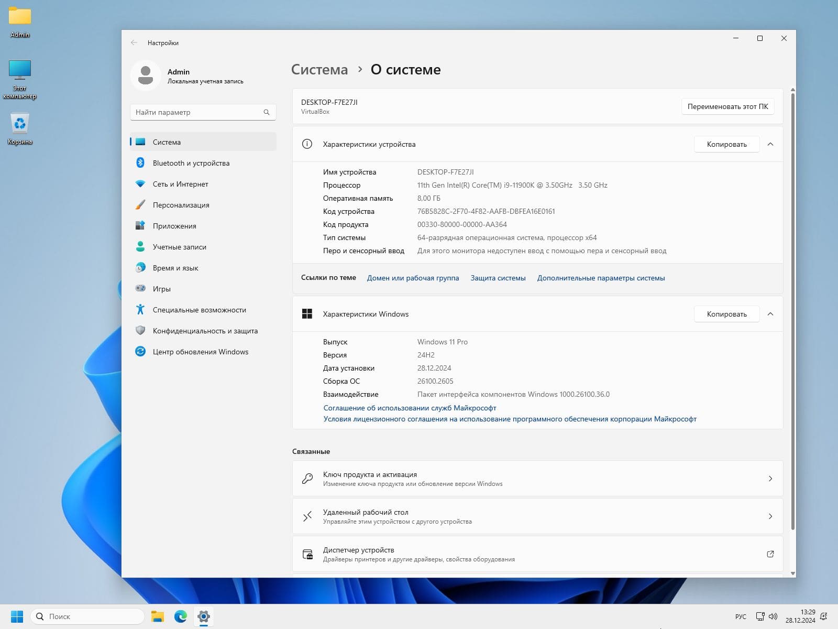Viewport: 838px width, 629px height.
Task: Click the Windows 11 Pro edition value
Action: (443, 342)
